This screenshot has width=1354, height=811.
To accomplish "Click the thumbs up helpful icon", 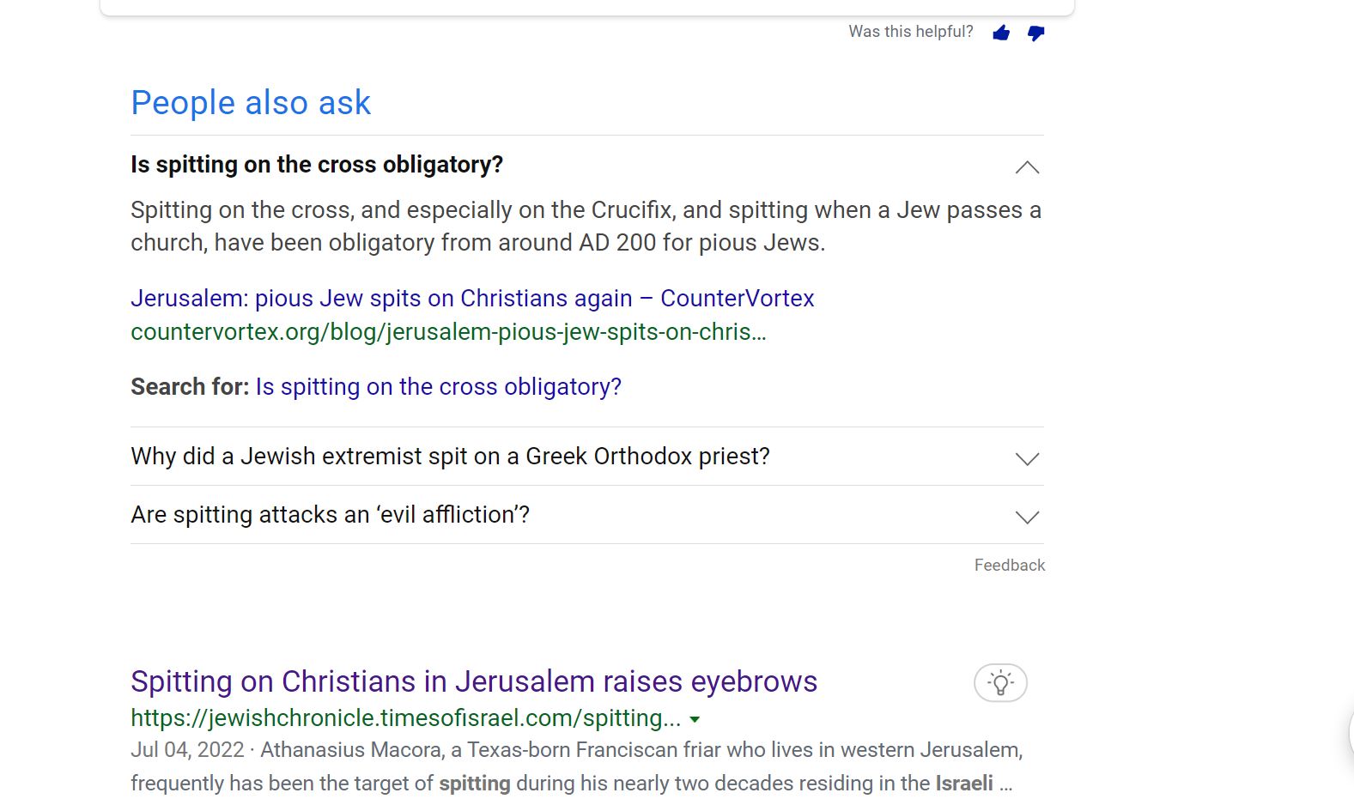I will (x=1001, y=33).
